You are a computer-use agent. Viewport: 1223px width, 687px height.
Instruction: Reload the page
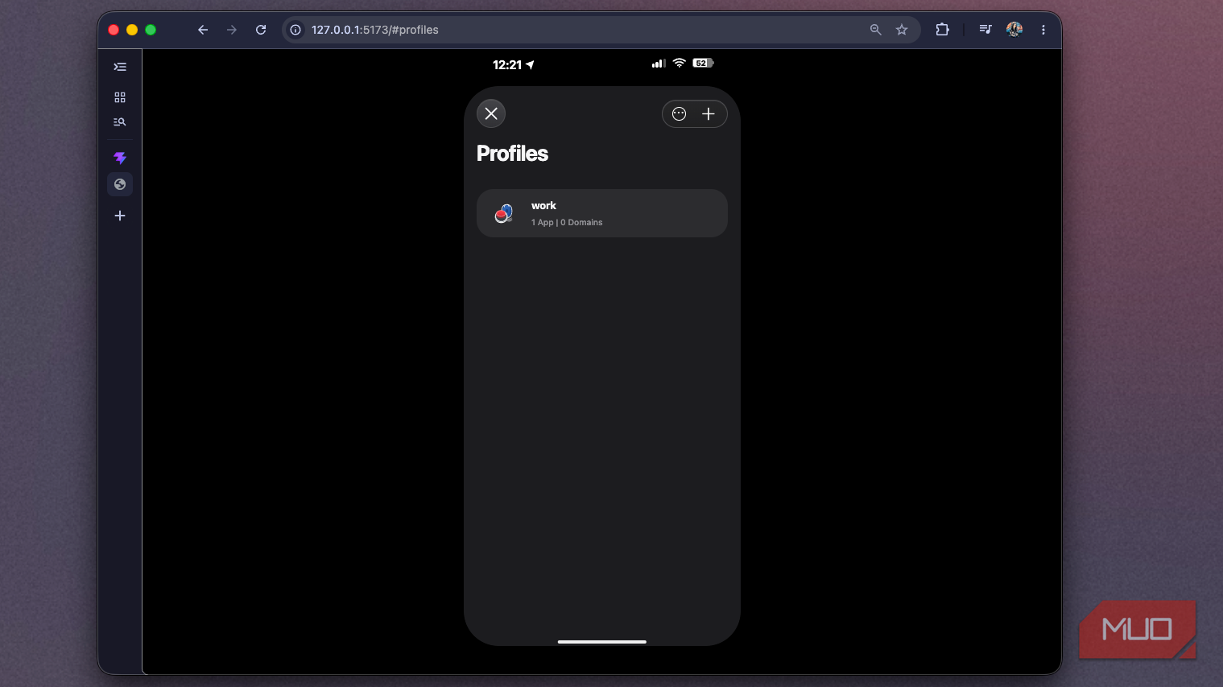pyautogui.click(x=261, y=30)
